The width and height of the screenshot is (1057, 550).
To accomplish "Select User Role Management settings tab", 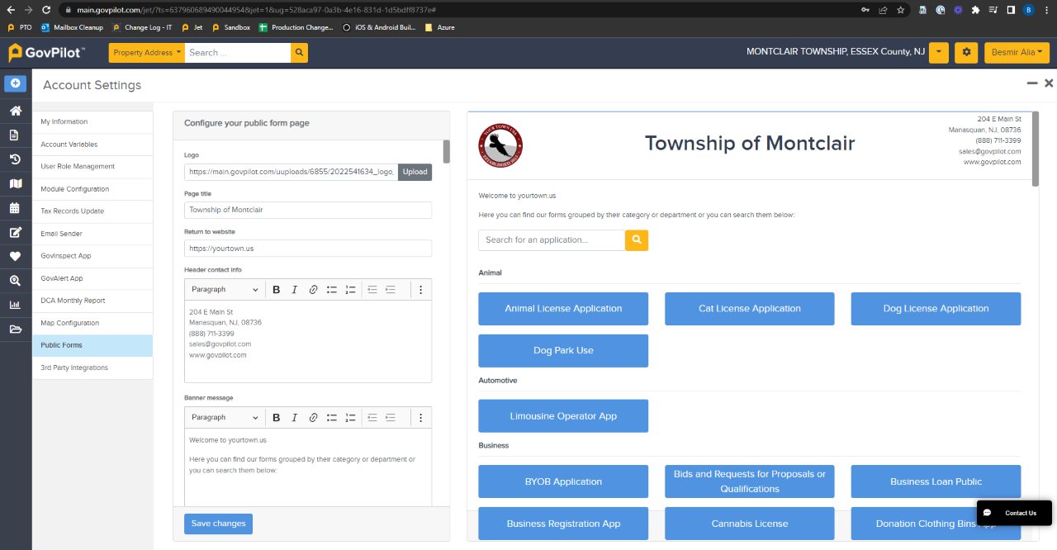I will pos(78,167).
